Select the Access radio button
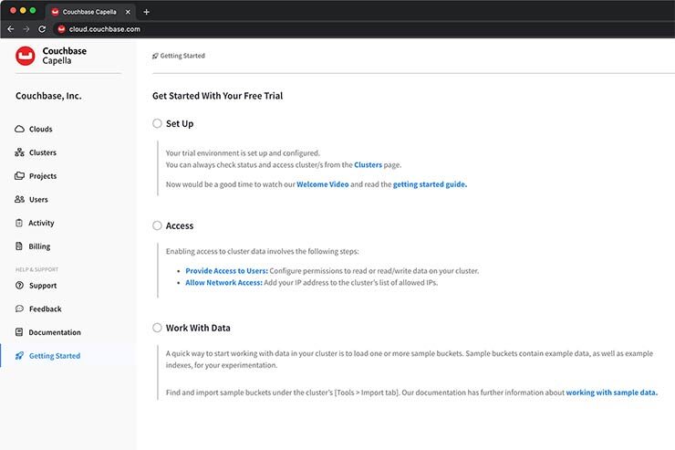Screen dimensions: 675x450 [x=158, y=225]
